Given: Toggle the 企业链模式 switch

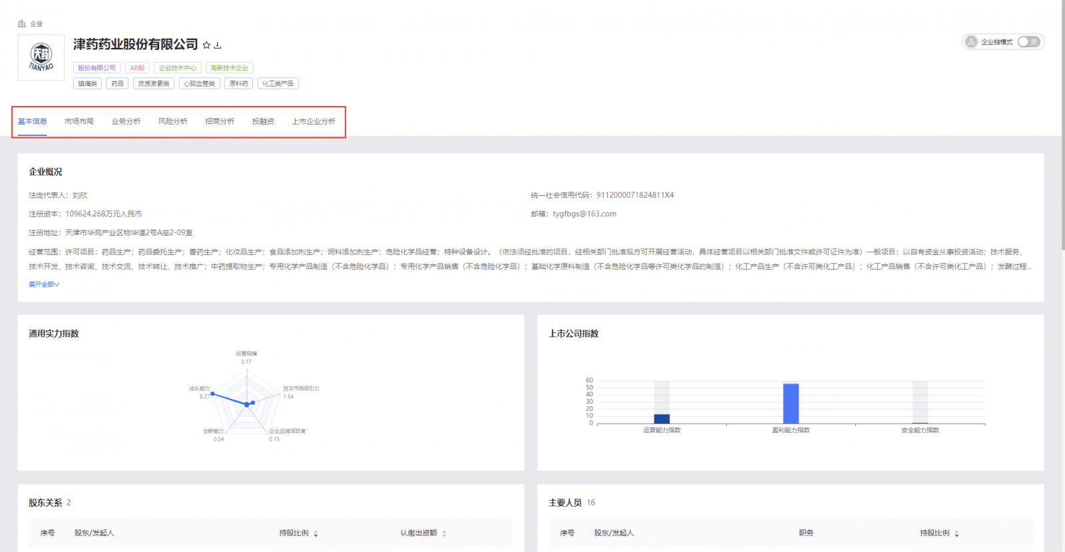Looking at the screenshot, I should (1028, 42).
